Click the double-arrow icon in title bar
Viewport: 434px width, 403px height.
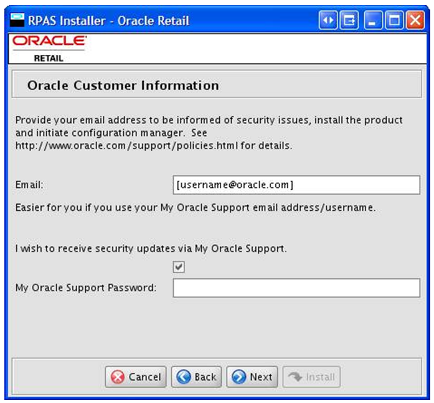pos(328,20)
